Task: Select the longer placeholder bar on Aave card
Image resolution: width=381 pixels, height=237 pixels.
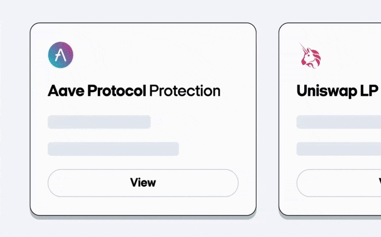Action: click(113, 149)
